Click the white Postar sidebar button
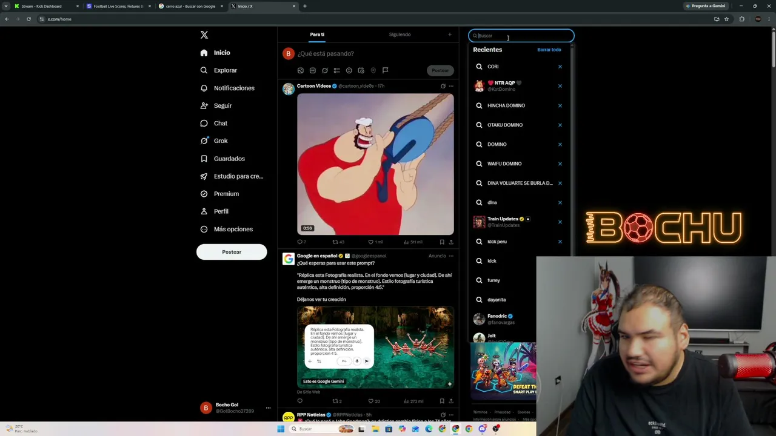 232,252
